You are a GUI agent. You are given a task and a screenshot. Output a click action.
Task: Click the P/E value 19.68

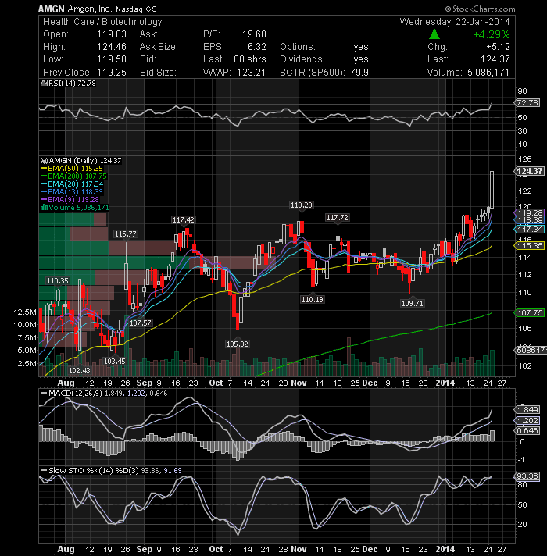pyautogui.click(x=254, y=34)
